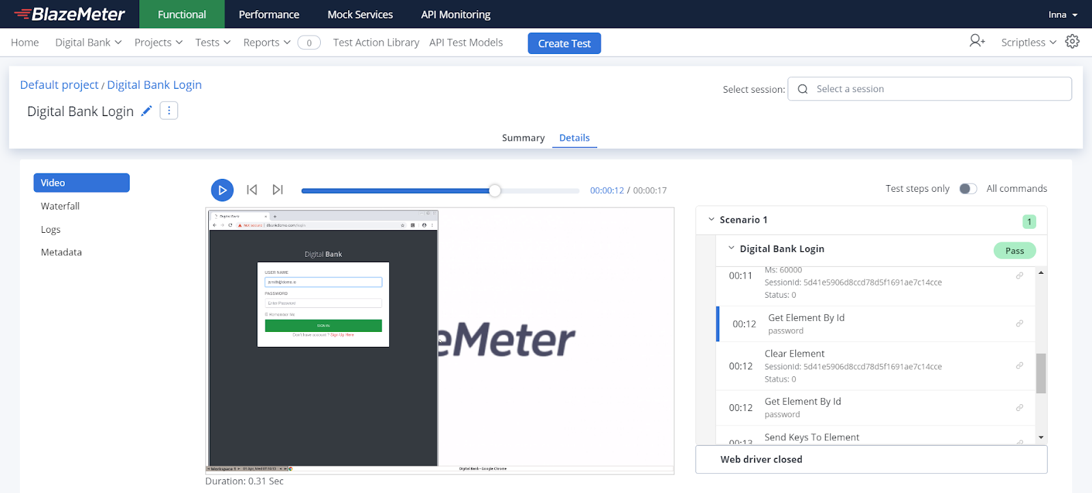Viewport: 1092px width, 493px height.
Task: Open the Digital Bank Login breadcrumb link
Action: (154, 85)
